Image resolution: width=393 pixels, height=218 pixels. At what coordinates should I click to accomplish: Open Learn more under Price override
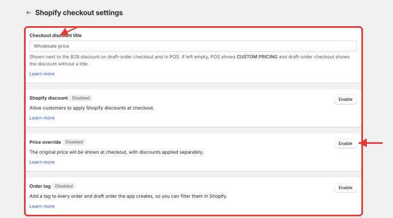click(42, 162)
